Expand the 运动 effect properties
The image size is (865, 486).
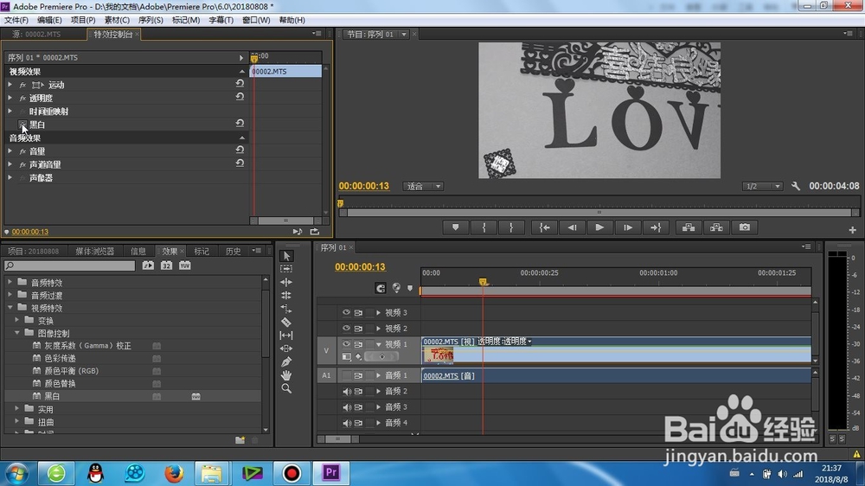tap(10, 85)
